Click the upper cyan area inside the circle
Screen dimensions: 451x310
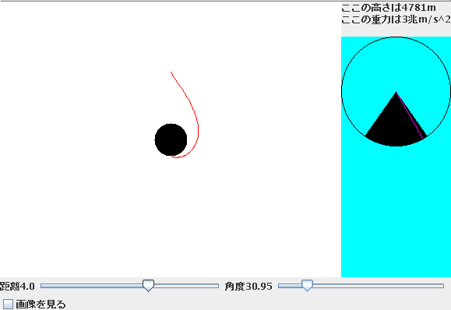(396, 63)
